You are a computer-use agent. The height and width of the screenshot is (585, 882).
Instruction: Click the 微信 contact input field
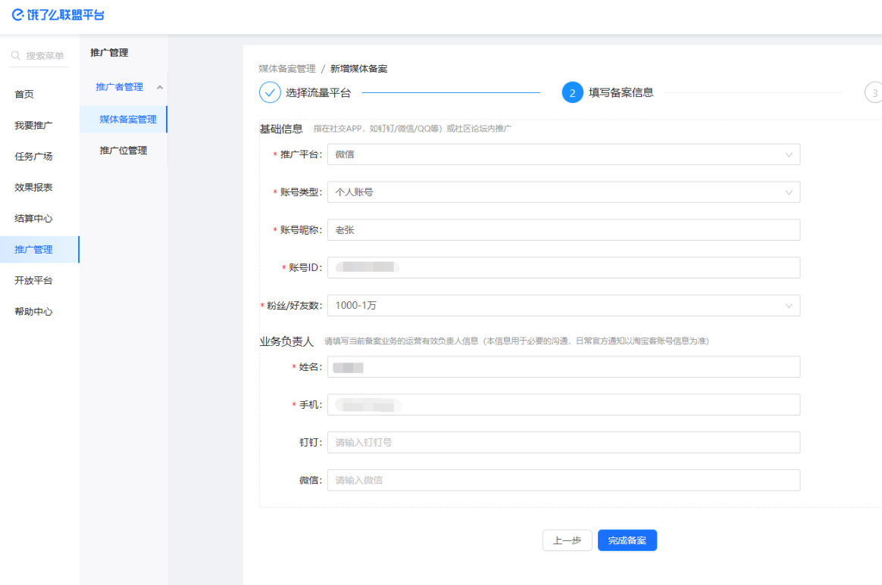click(x=563, y=480)
